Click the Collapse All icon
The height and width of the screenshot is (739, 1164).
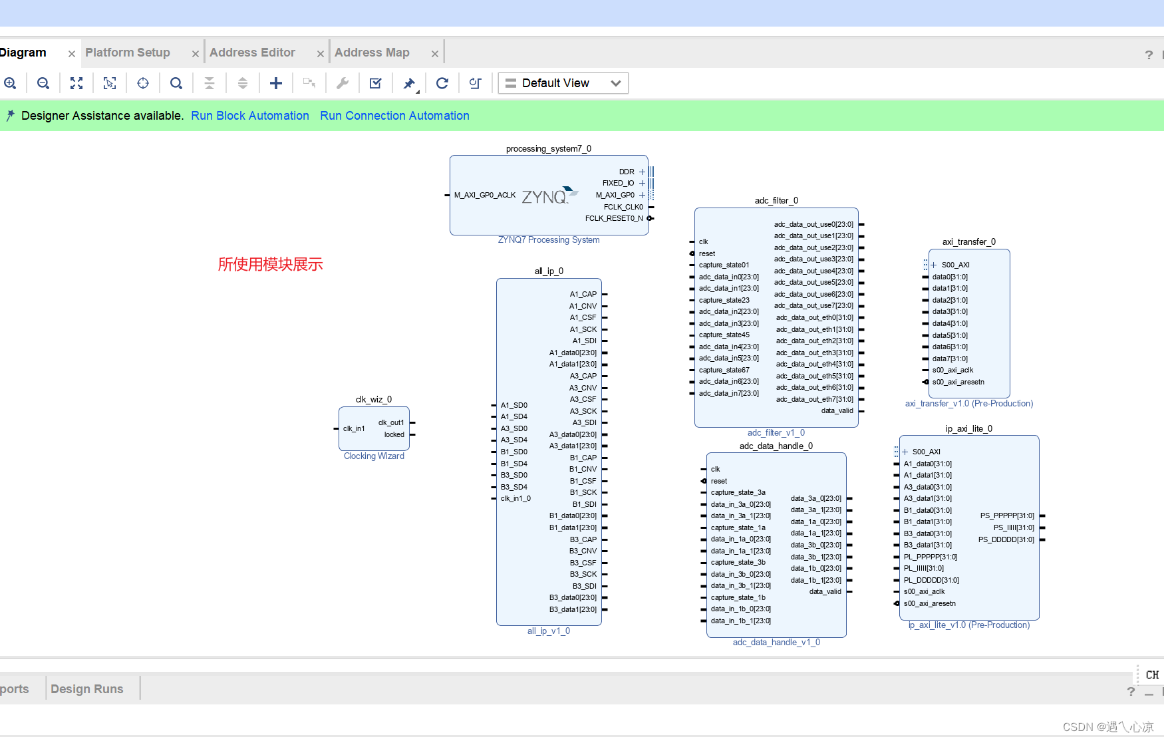(210, 83)
